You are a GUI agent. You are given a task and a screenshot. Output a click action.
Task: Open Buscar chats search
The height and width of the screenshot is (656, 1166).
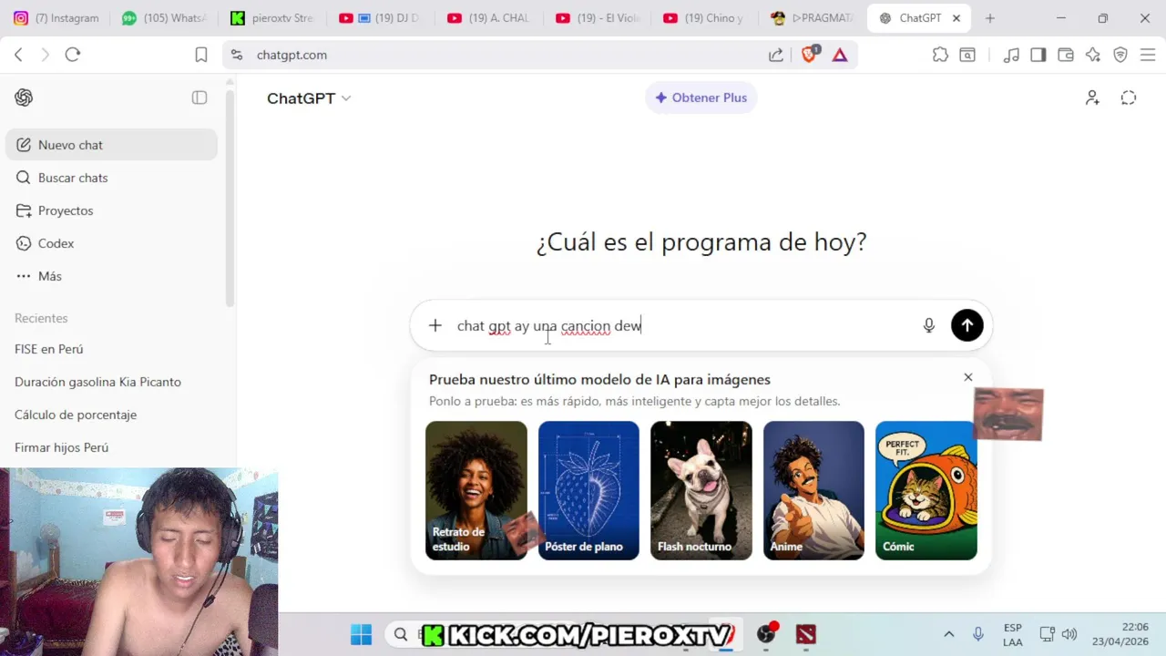pos(111,178)
